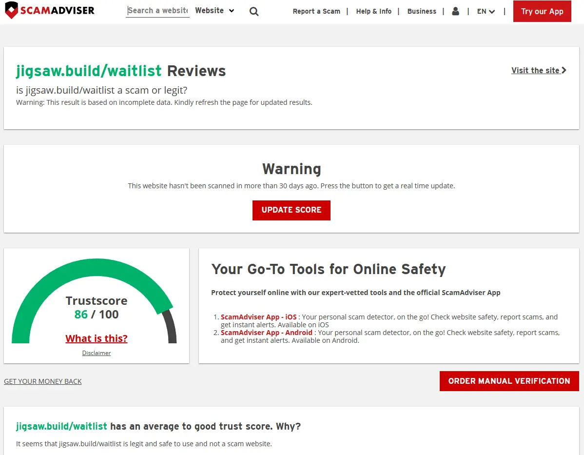Viewport: 584px width, 455px height.
Task: Click Your Go-To Tools for Online Safety heading
Action: (x=329, y=269)
